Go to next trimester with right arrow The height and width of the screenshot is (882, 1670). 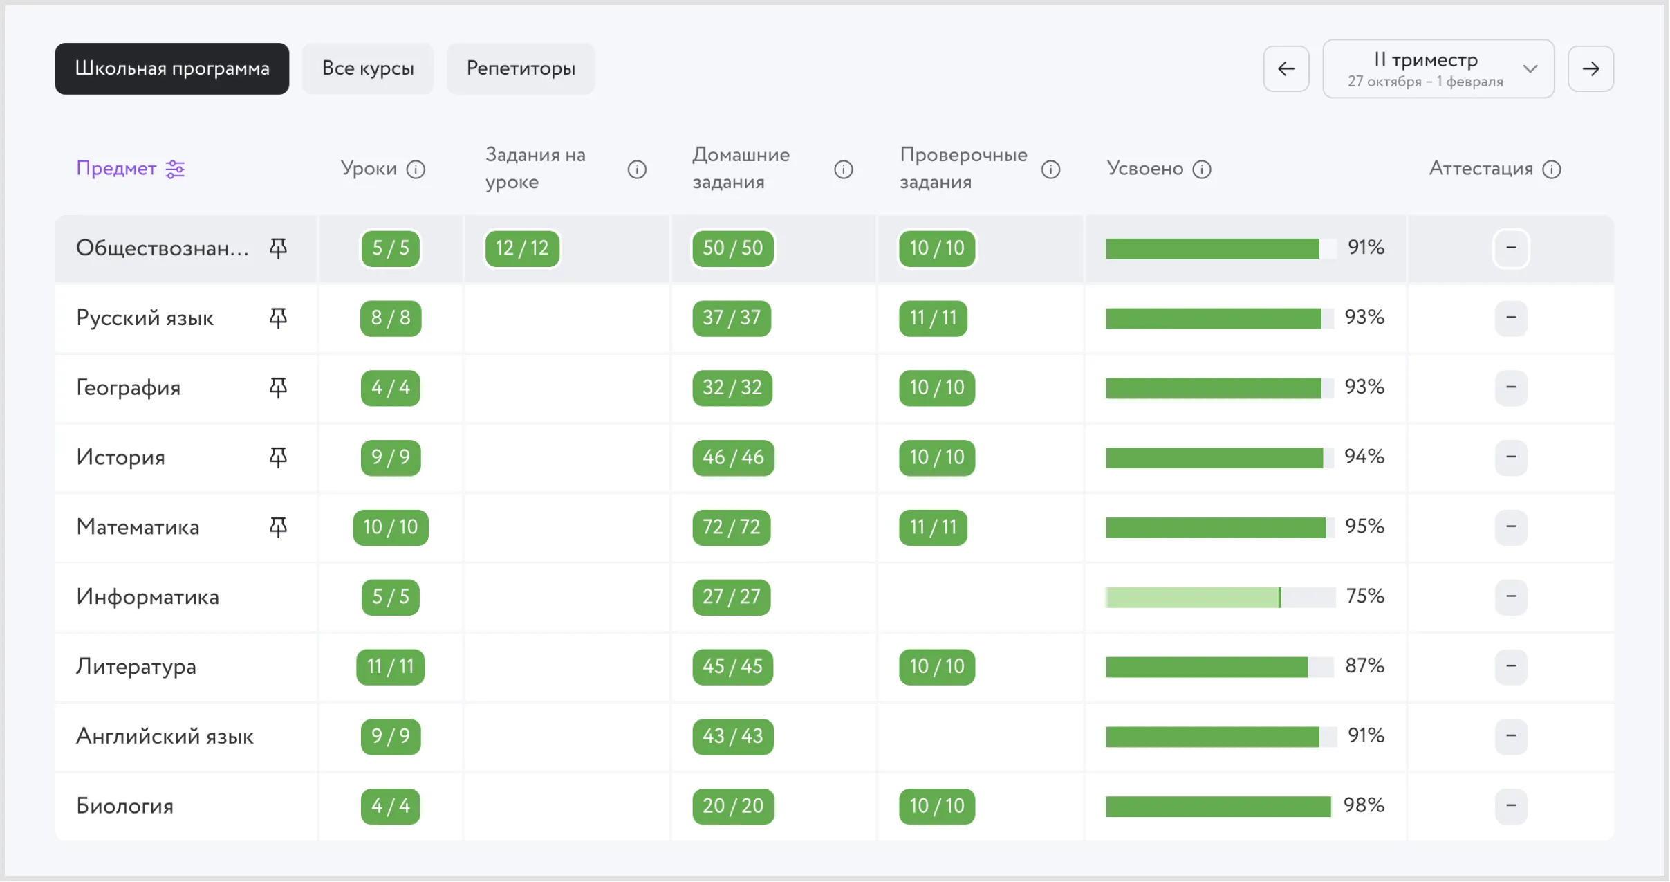1590,68
